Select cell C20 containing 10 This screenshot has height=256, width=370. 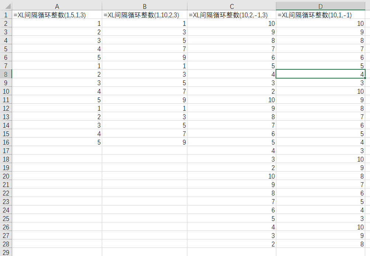coord(232,176)
